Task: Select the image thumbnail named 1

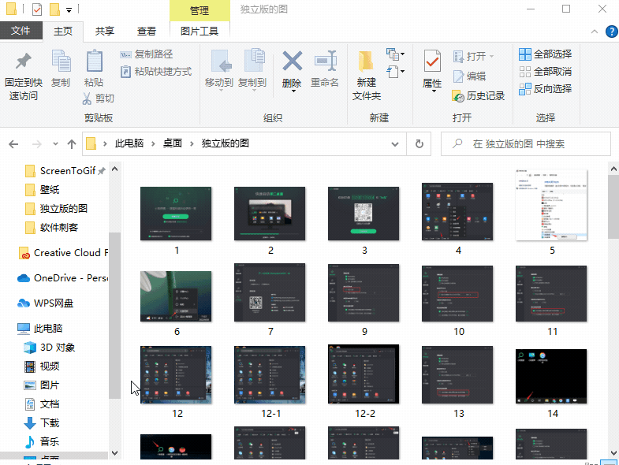Action: click(176, 214)
